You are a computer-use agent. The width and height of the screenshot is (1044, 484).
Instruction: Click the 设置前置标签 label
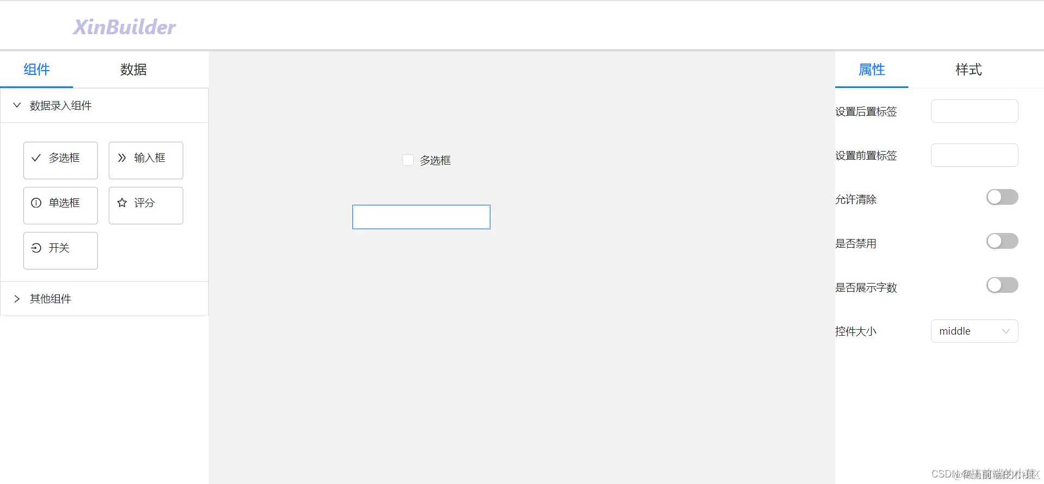(866, 155)
